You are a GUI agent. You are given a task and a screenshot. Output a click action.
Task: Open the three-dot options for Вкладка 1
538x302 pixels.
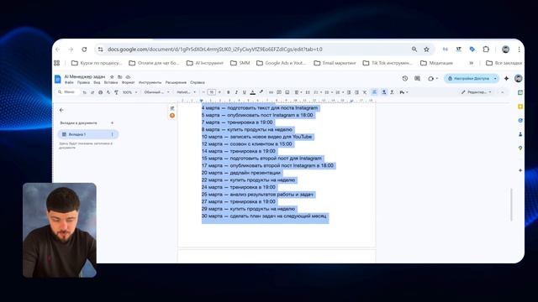tap(112, 134)
